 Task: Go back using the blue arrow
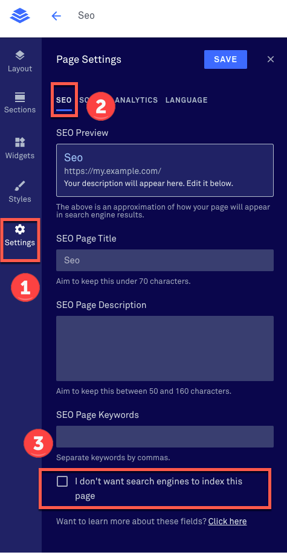[x=56, y=16]
